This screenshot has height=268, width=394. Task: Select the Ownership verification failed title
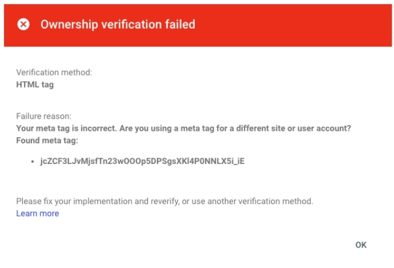pos(118,25)
